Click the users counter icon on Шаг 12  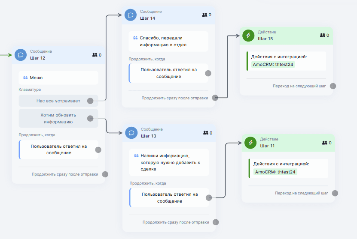coord(95,55)
